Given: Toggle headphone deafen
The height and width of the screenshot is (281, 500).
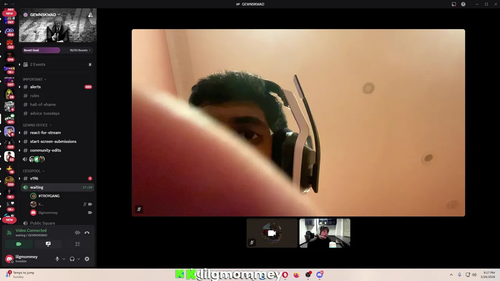Looking at the screenshot, I should pyautogui.click(x=72, y=259).
